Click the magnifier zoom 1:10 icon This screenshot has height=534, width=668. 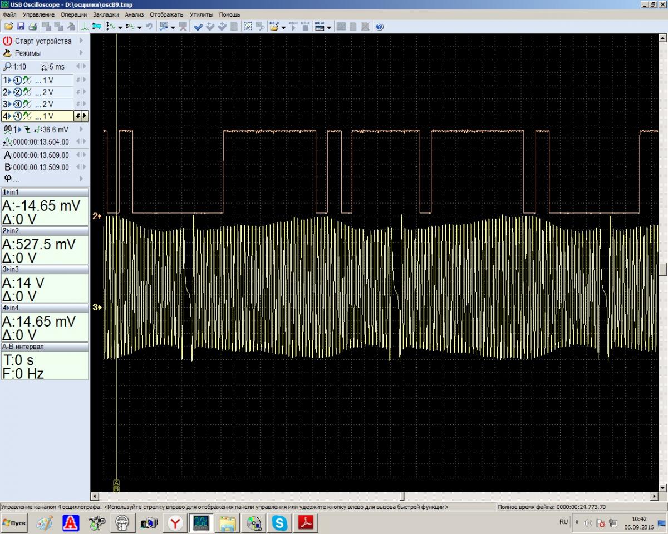click(7, 67)
